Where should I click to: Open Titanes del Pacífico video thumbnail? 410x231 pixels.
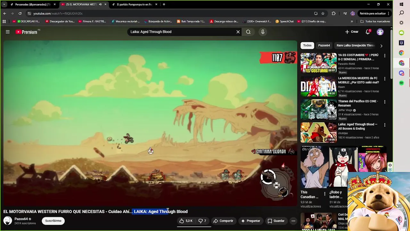[x=318, y=109]
